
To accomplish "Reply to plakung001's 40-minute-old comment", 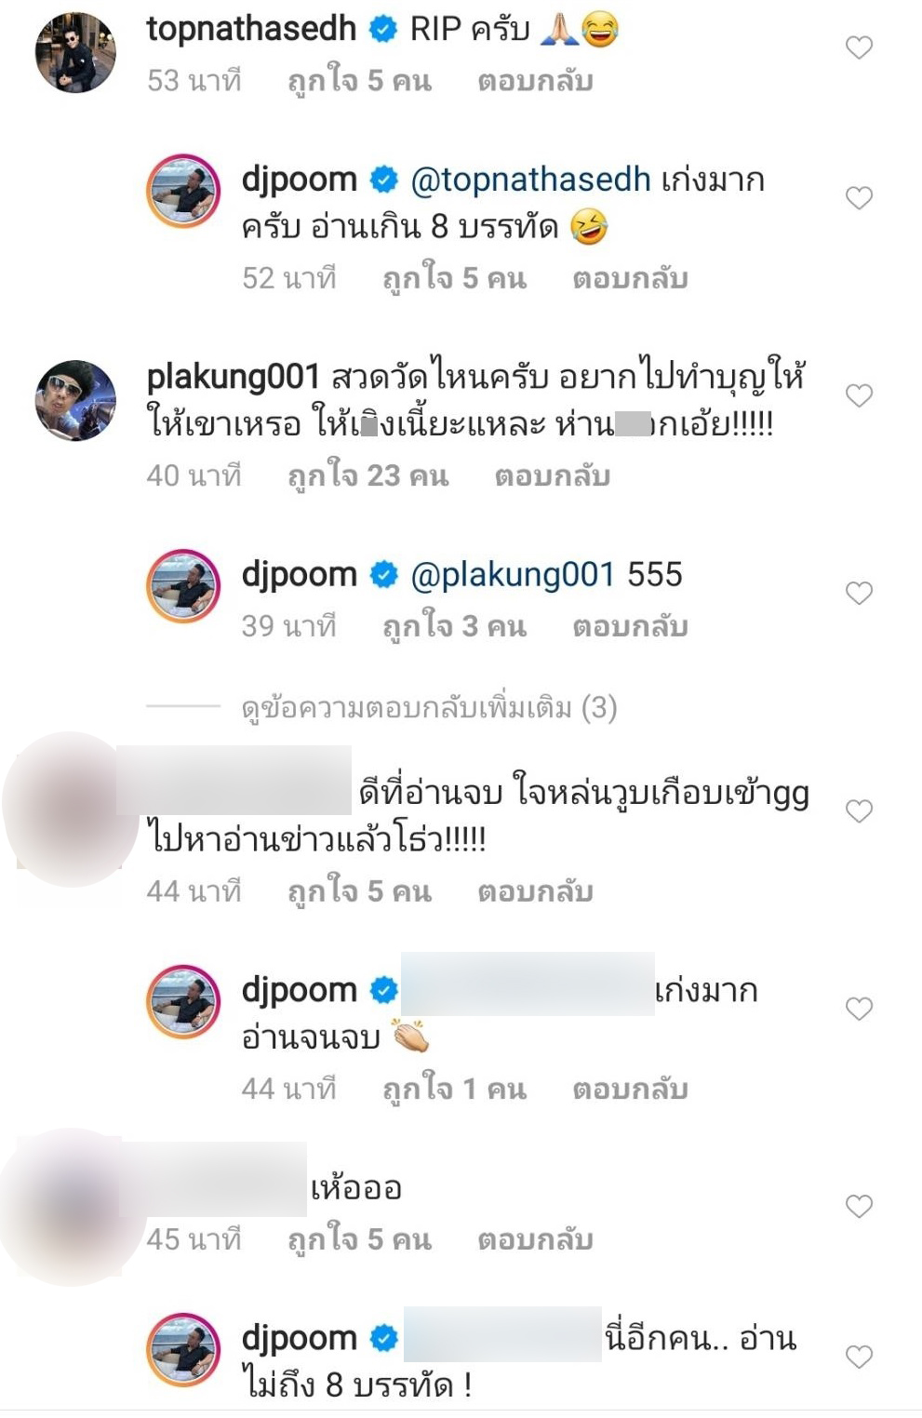I will (x=552, y=476).
